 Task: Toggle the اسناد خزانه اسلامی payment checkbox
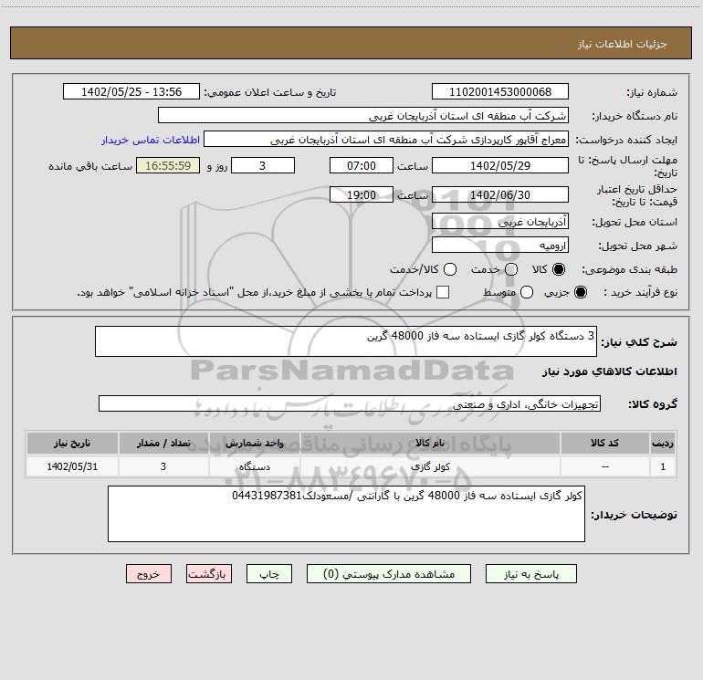click(x=443, y=292)
